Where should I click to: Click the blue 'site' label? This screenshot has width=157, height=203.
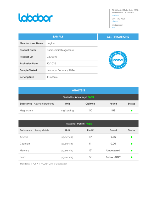coord(114,27)
